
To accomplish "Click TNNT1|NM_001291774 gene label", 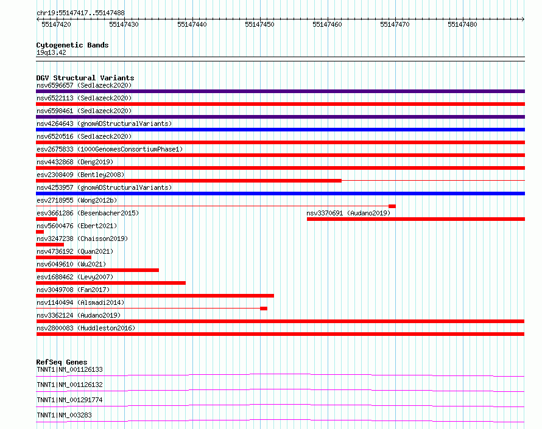I will (69, 400).
